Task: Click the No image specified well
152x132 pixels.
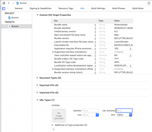Action: (x=59, y=116)
